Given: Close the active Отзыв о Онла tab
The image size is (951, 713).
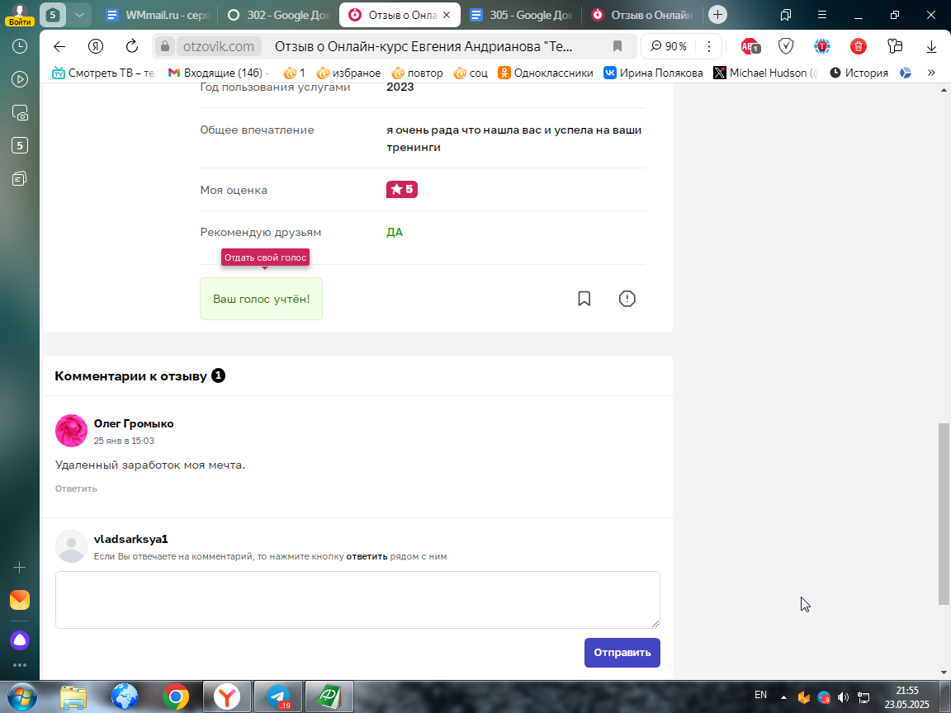Looking at the screenshot, I should (x=447, y=15).
